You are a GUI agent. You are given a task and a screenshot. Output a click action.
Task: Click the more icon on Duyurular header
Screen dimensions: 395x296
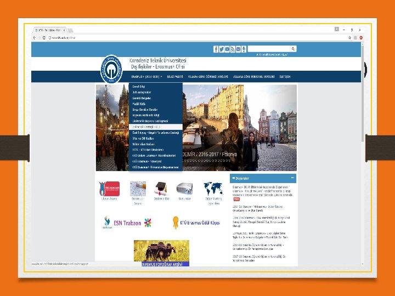(292, 178)
